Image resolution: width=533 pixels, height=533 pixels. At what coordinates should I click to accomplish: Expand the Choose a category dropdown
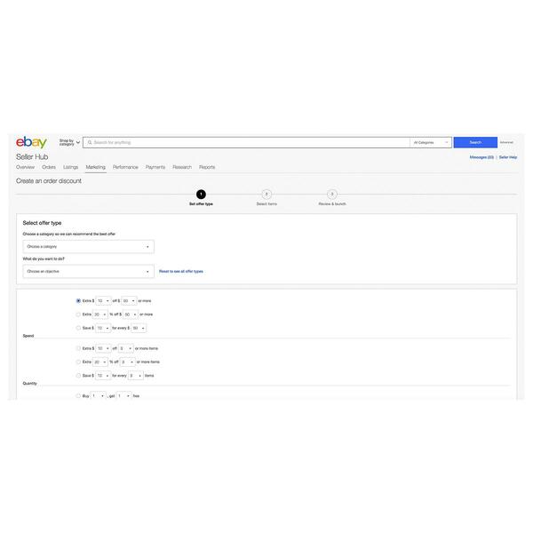coord(88,246)
